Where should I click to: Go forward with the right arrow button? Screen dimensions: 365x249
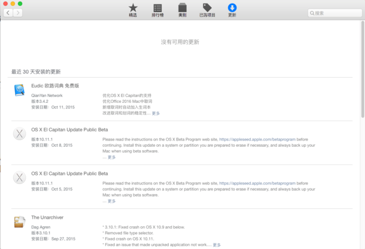tap(18, 13)
